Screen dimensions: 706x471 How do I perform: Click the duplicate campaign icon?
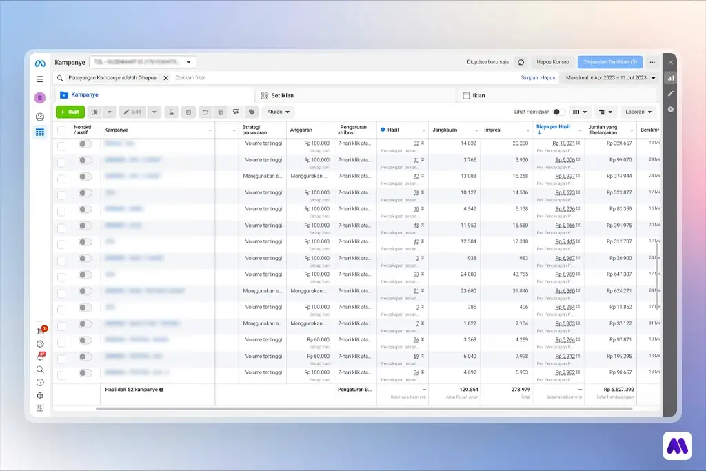tap(95, 112)
